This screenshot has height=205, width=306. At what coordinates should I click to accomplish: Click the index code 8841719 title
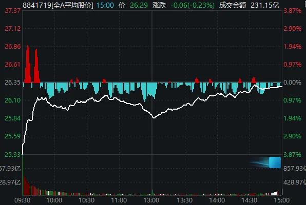37,5
